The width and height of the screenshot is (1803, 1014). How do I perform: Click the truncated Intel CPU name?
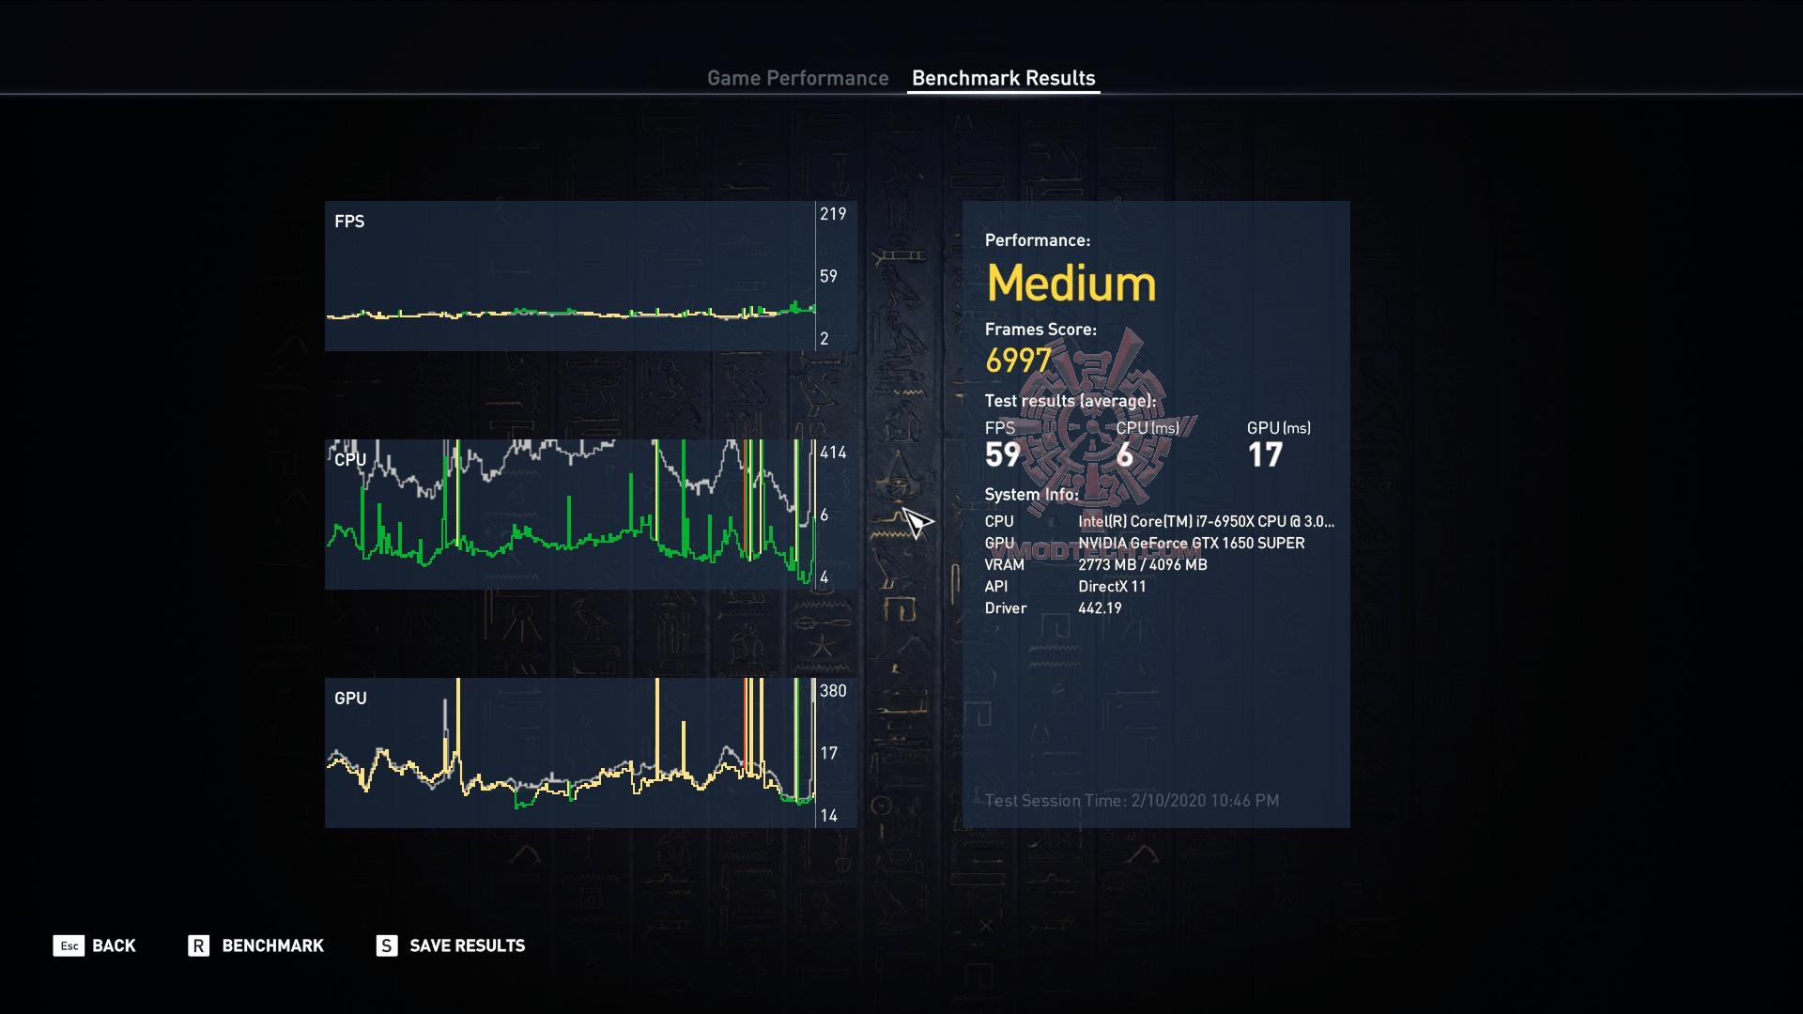[x=1205, y=521]
